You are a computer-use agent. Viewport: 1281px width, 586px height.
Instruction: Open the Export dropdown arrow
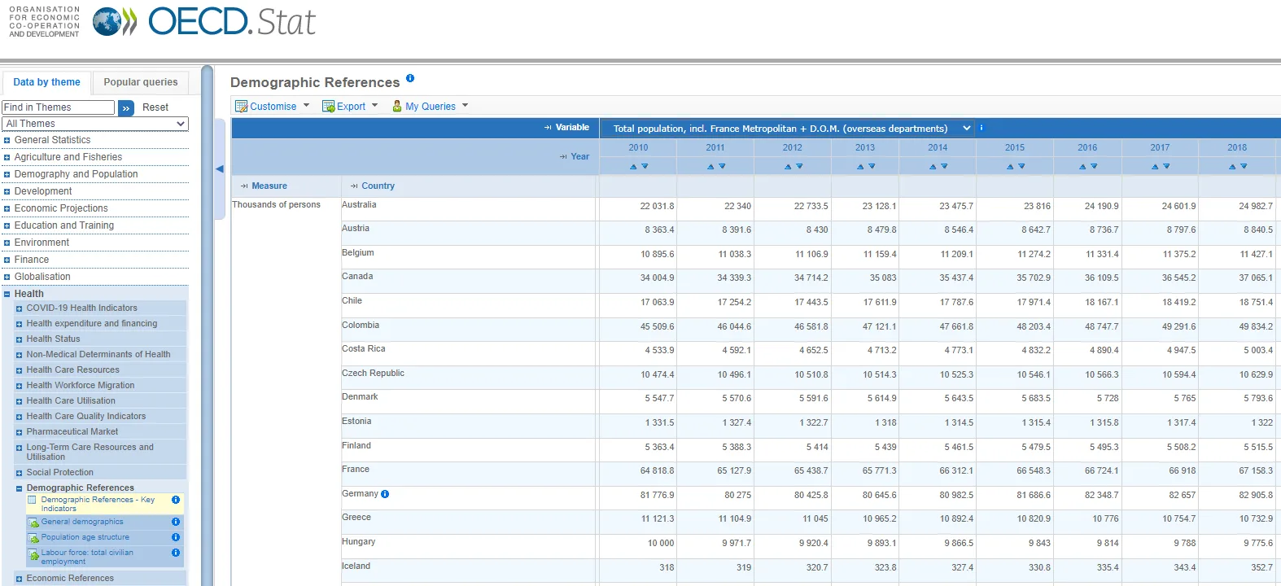tap(374, 106)
